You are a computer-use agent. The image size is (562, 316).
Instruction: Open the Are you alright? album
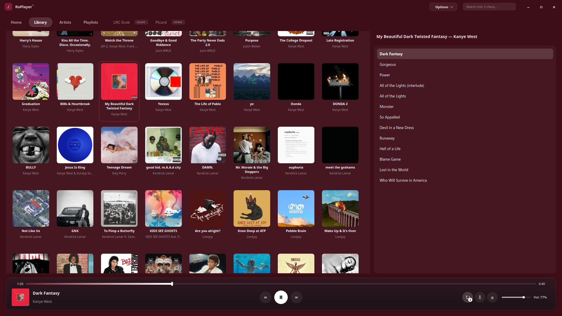pyautogui.click(x=208, y=208)
